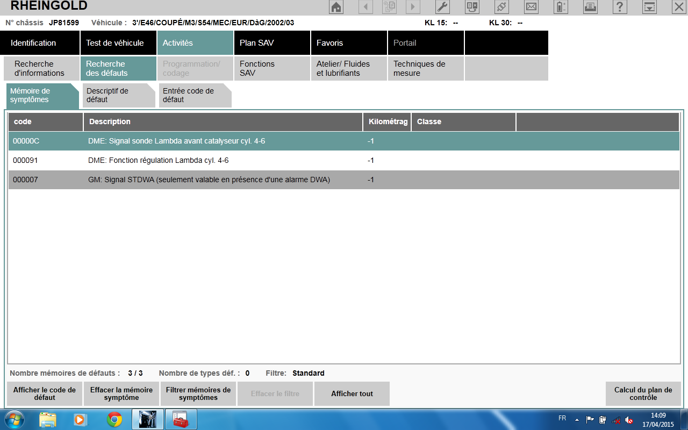Image resolution: width=688 pixels, height=430 pixels.
Task: Open the wrench settings icon
Action: (x=442, y=7)
